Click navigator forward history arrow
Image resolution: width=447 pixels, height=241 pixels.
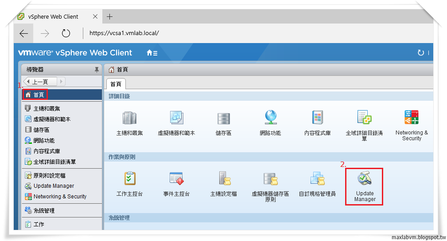[x=61, y=82]
